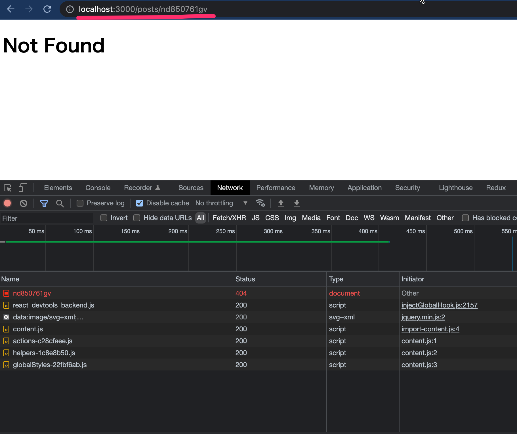Open the jquery.min.js:2 initiator link
Screen dimensions: 517x434
423,317
